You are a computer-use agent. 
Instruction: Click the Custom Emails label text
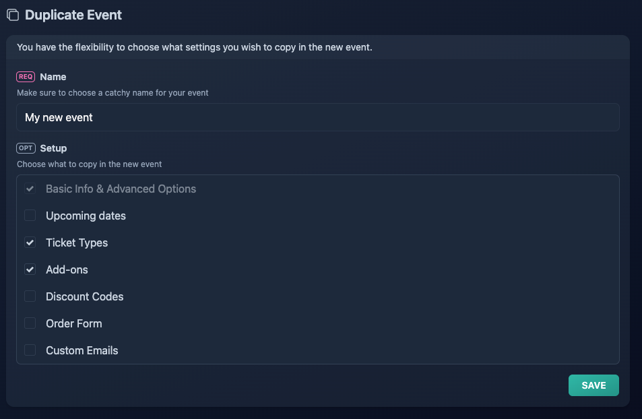pyautogui.click(x=82, y=350)
